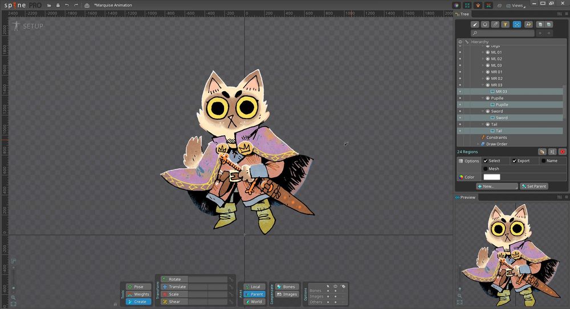
Task: Enable the Mesh checkbox
Action: [485, 169]
